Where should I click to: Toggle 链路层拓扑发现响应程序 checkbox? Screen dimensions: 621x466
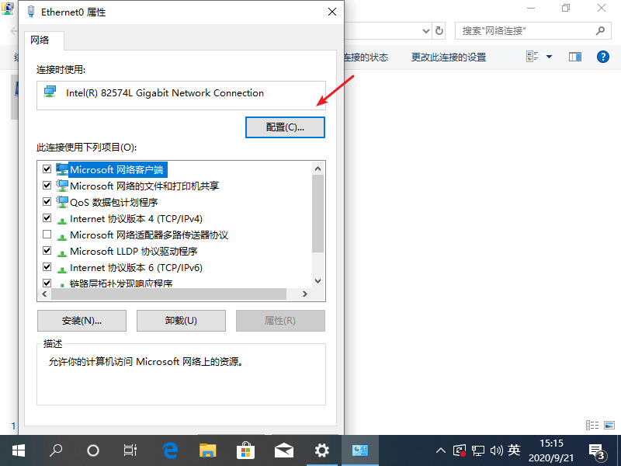coord(47,283)
